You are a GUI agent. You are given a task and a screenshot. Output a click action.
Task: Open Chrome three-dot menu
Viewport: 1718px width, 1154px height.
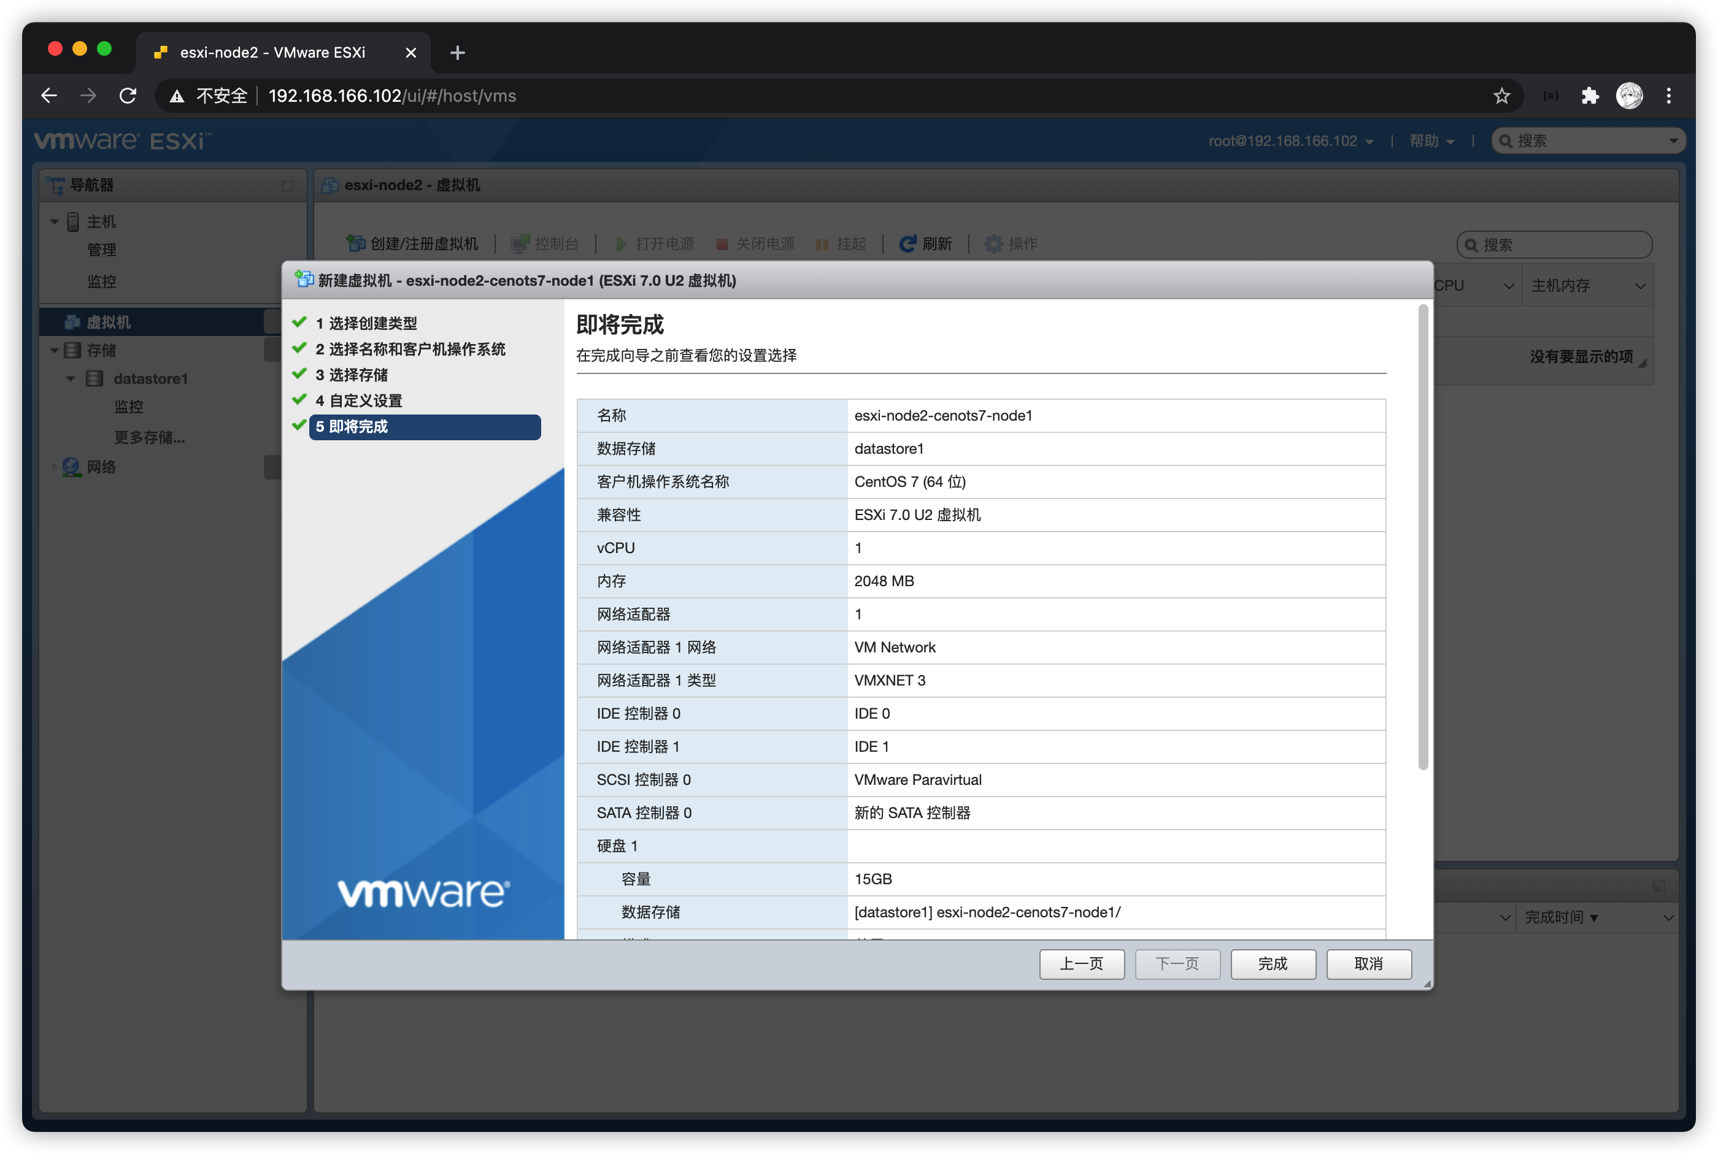[x=1669, y=96]
